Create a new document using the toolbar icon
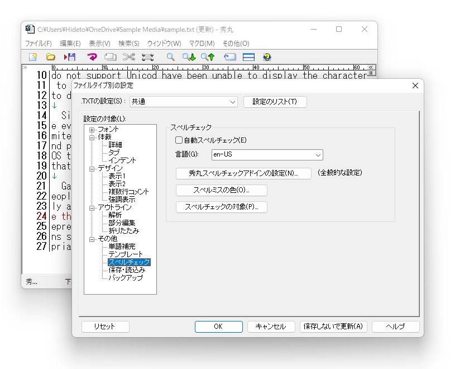Image resolution: width=455 pixels, height=369 pixels. pyautogui.click(x=32, y=56)
